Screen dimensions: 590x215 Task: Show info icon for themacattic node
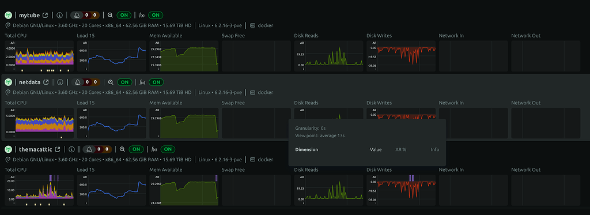pyautogui.click(x=72, y=149)
